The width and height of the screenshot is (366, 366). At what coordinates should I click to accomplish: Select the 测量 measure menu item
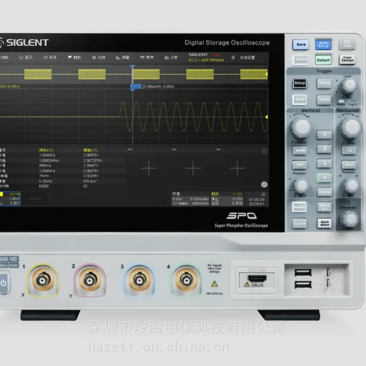pyautogui.click(x=123, y=57)
